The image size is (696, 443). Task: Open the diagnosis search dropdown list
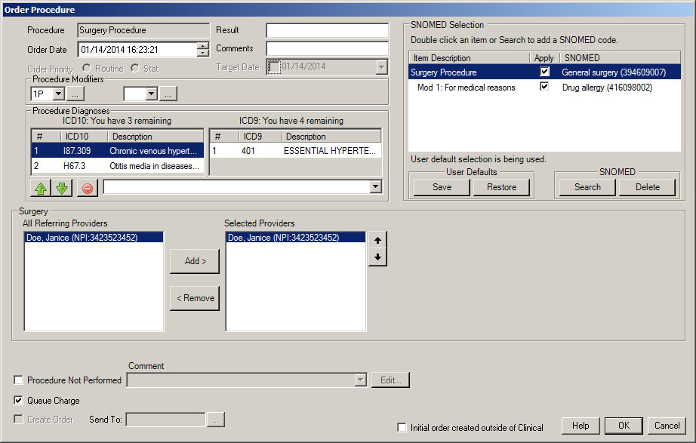pyautogui.click(x=375, y=187)
